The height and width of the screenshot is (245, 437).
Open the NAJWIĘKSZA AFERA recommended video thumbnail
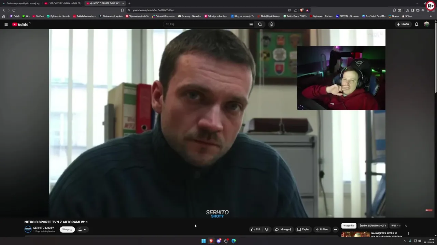pyautogui.click(x=355, y=235)
